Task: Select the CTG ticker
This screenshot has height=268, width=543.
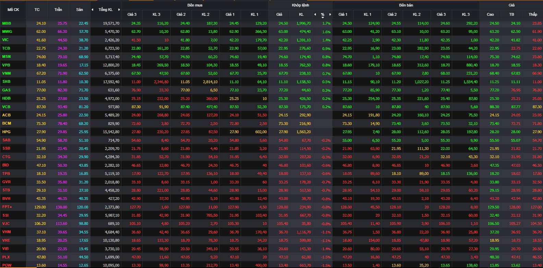Action: (x=6, y=157)
